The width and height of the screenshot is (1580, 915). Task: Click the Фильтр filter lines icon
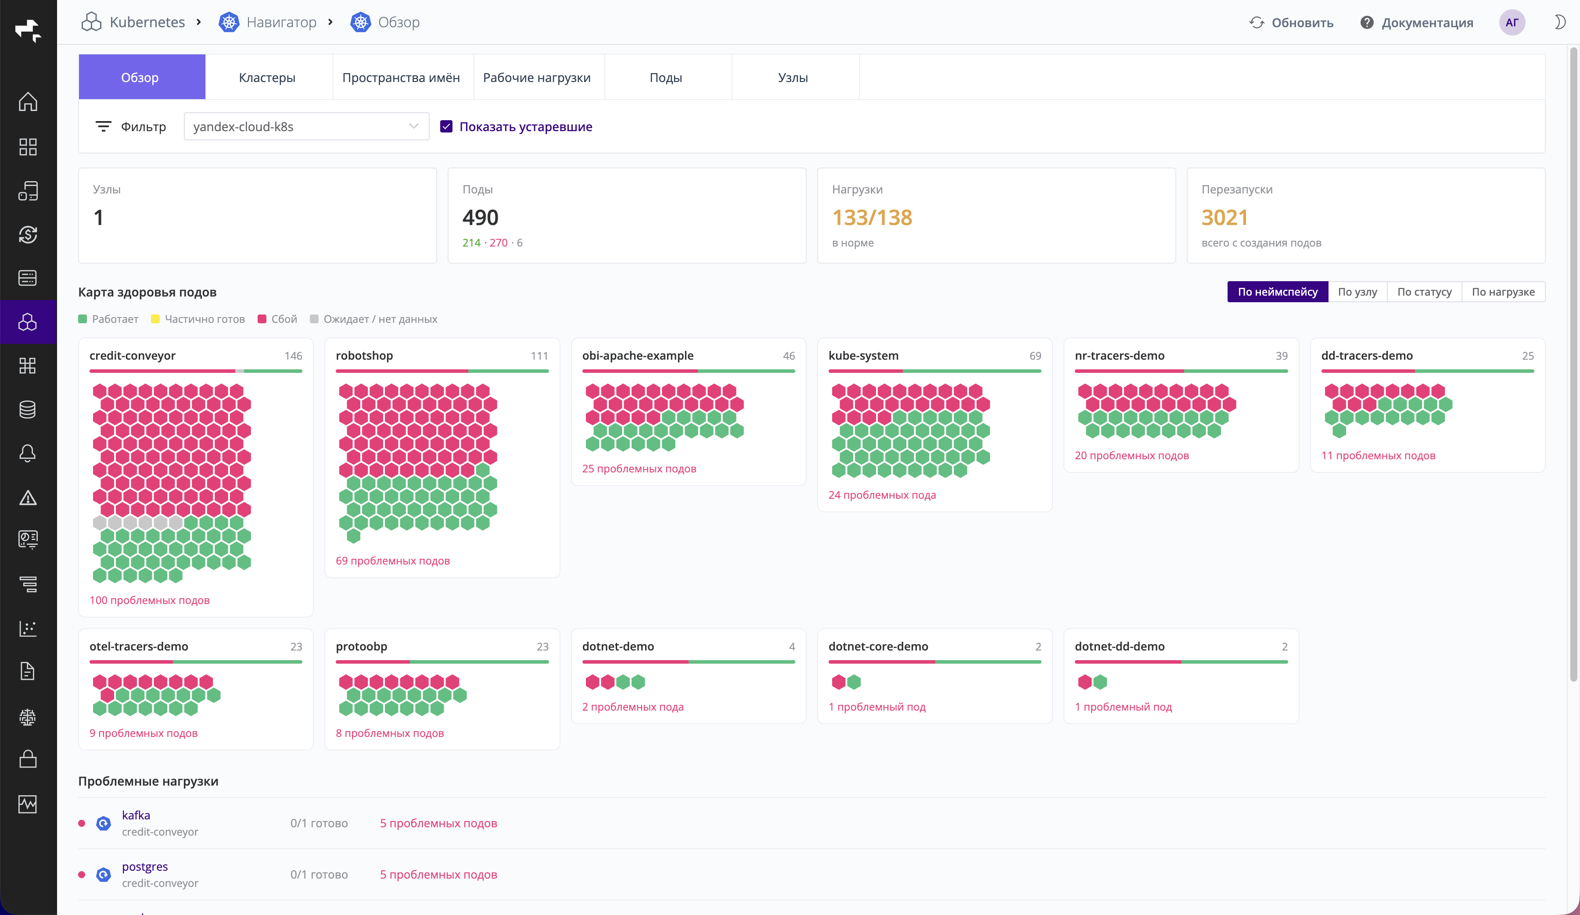click(103, 126)
